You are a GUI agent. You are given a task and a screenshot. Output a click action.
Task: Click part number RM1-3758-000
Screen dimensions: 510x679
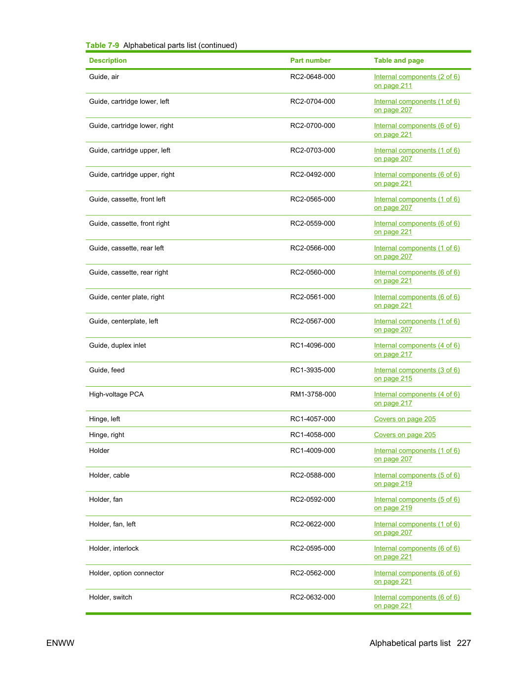click(x=313, y=394)
